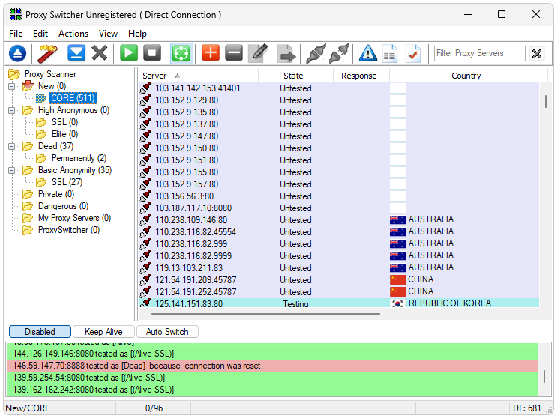Viewport: 557px width, 418px height.
Task: Click the magic wand toolbar icon
Action: tap(49, 53)
